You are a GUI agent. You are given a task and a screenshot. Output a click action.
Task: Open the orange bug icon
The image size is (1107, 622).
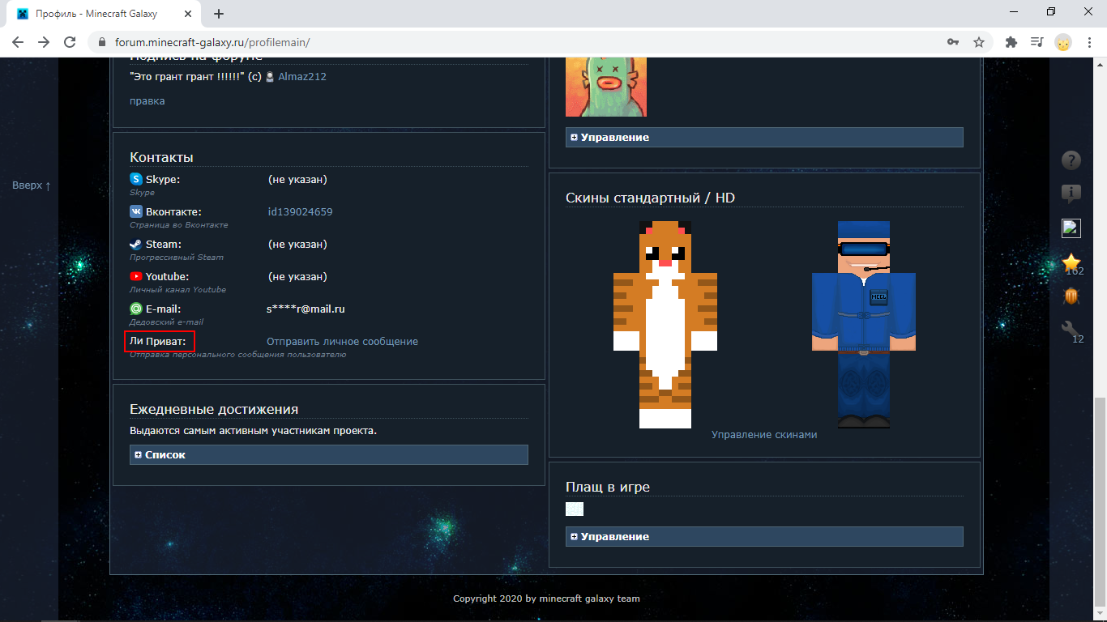(1071, 296)
